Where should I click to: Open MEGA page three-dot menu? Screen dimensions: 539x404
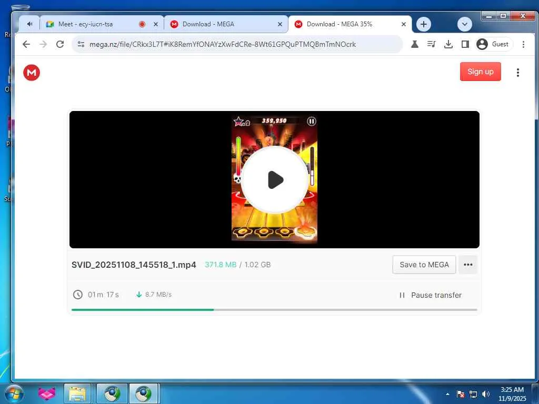[518, 73]
